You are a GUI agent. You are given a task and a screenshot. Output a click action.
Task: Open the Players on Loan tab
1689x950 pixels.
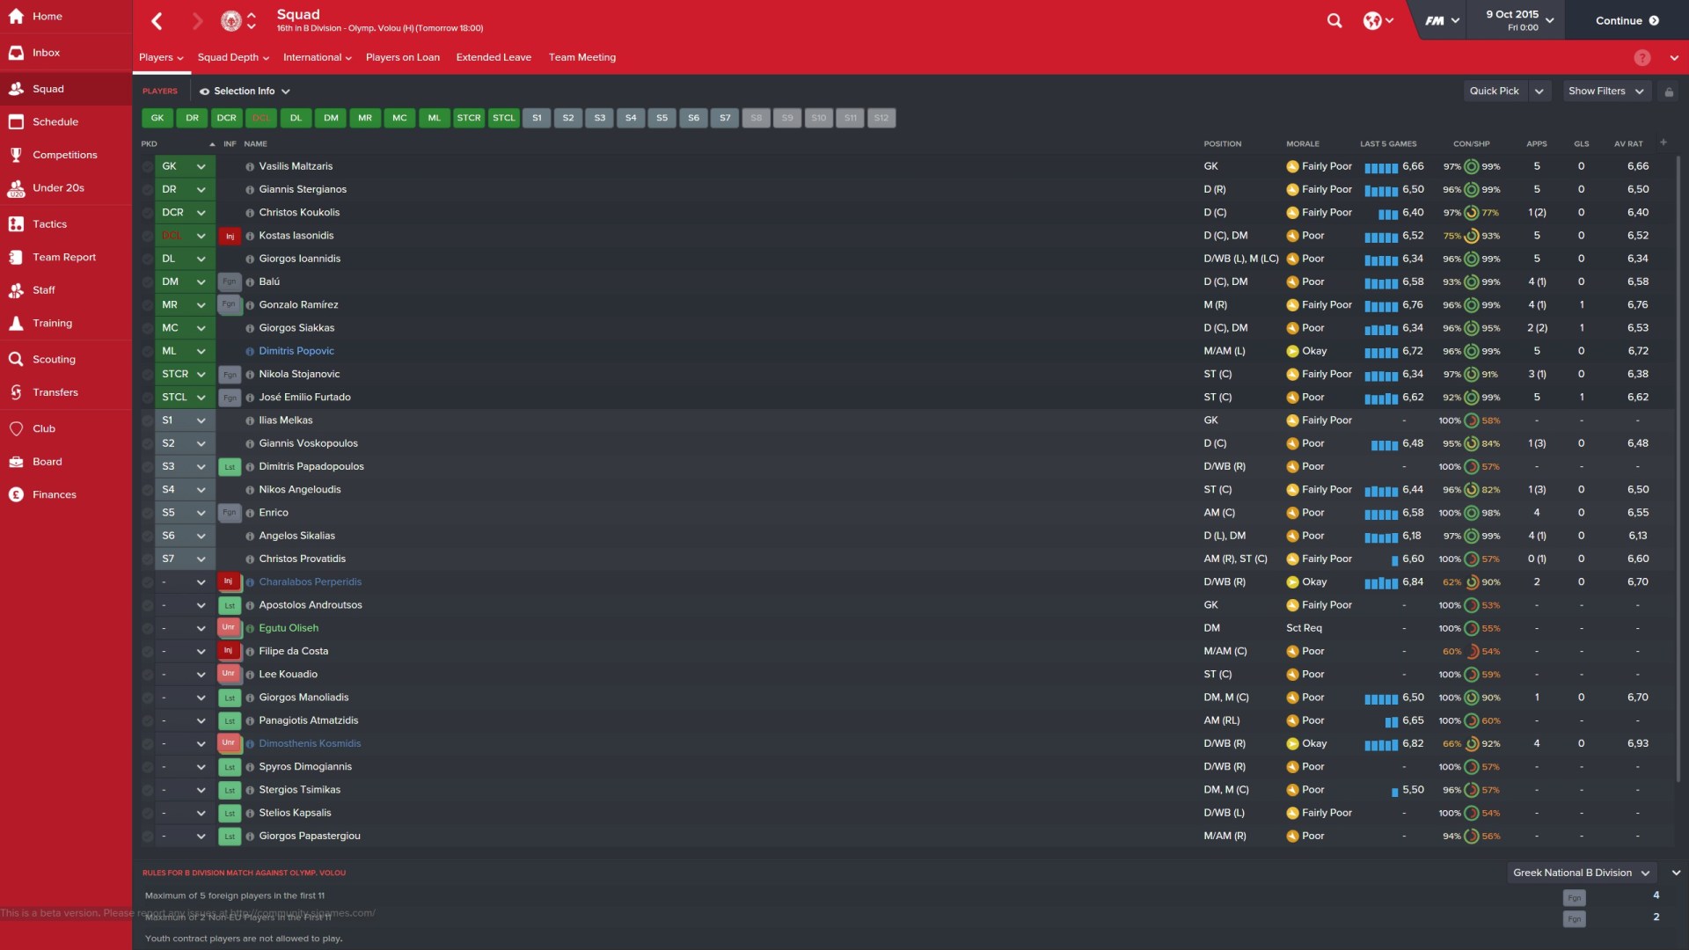pos(403,57)
